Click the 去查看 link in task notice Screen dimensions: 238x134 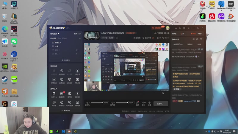[x=177, y=89]
